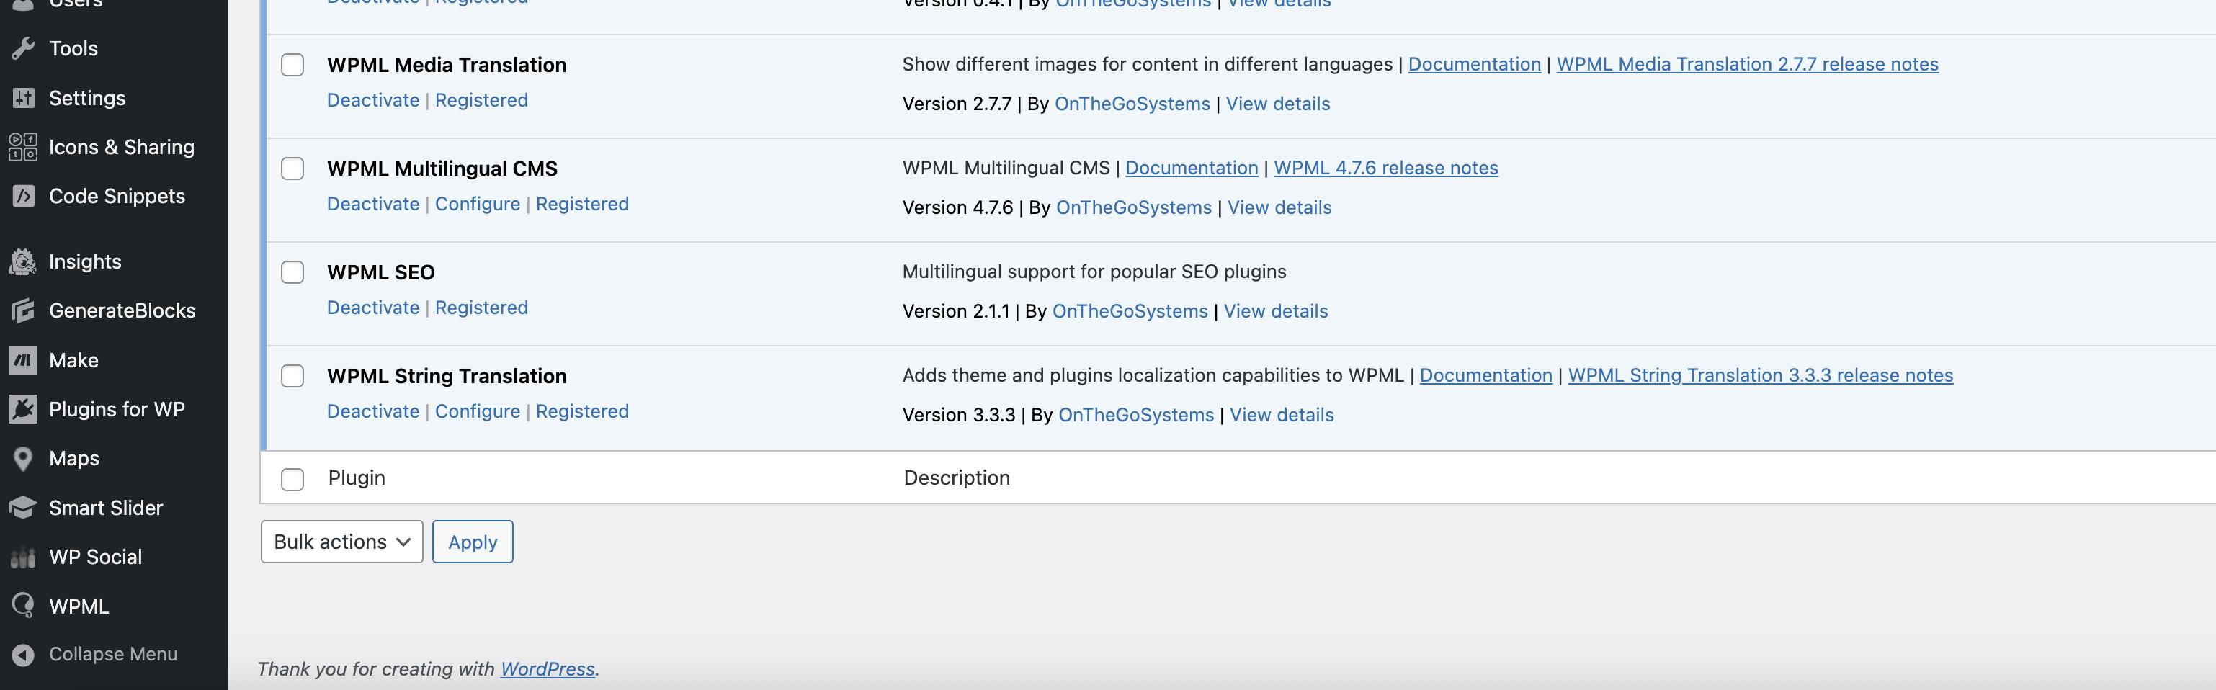Image resolution: width=2216 pixels, height=690 pixels.
Task: Deactivate WPML Media Translation plugin
Action: [x=373, y=101]
